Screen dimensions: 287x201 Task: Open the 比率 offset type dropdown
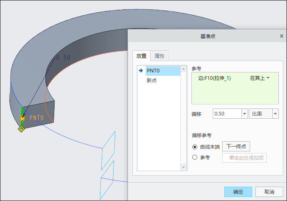(264, 114)
